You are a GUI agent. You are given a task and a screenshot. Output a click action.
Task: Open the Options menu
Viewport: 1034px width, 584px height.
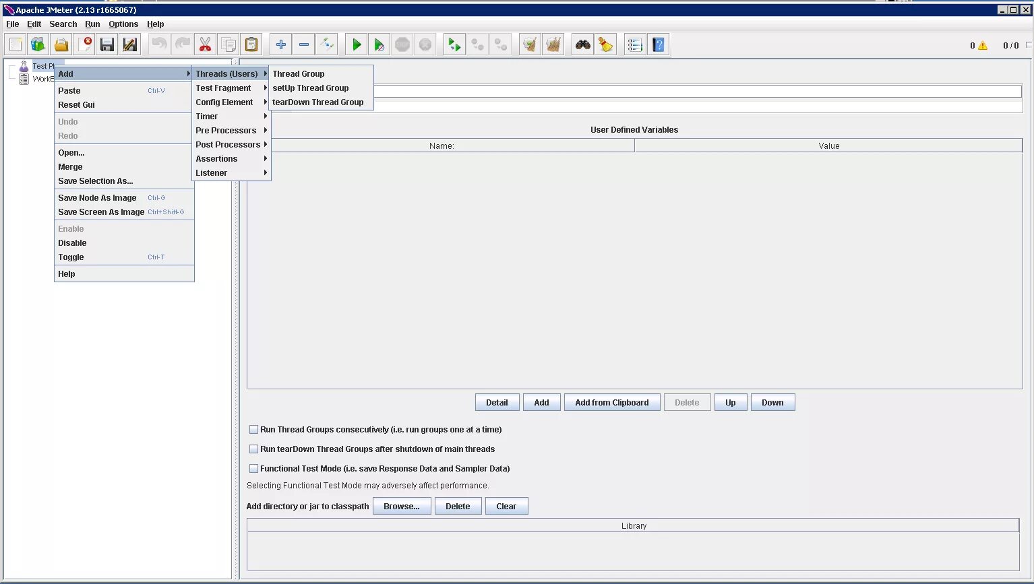[x=123, y=24]
